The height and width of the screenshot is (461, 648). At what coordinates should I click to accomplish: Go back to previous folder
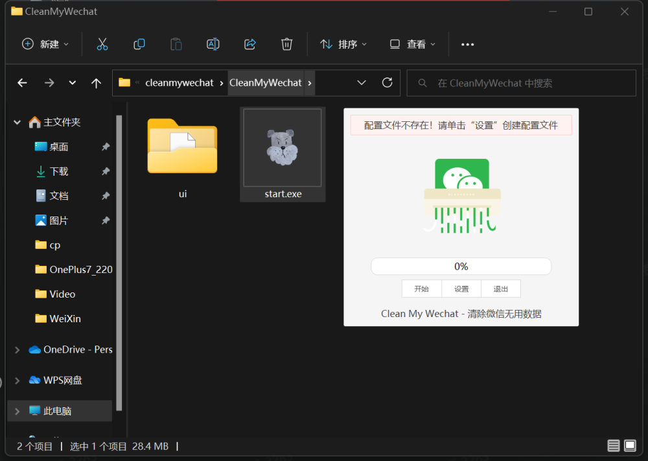(22, 83)
